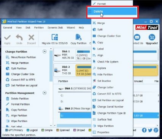Viewport: 162px width, 139px height.
Task: Select Change Cluster Size in sidebar
Action: (x=20, y=74)
